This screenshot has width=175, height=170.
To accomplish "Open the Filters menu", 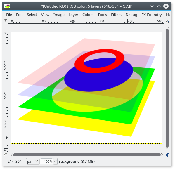I will point(116,15).
